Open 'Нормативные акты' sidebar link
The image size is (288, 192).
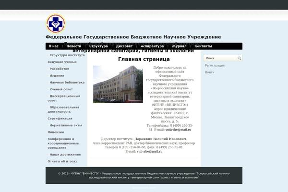click(66, 125)
